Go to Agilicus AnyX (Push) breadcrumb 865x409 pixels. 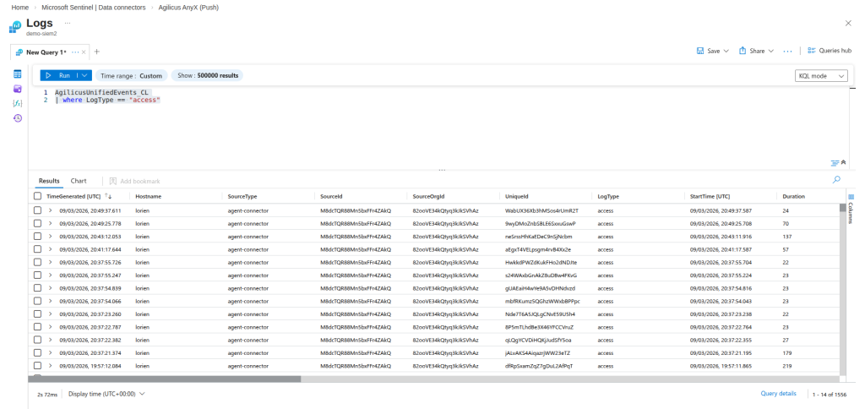tap(187, 7)
